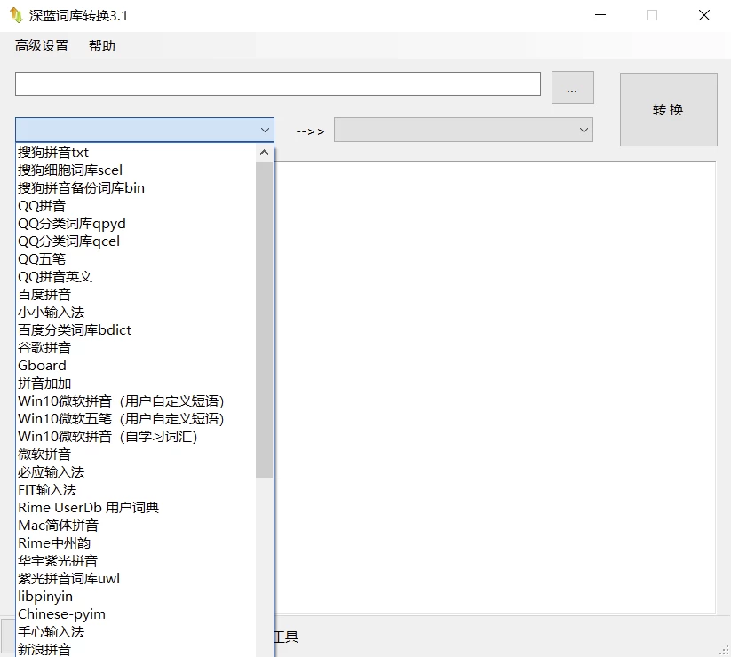Choose 搜狗细胞词库scel option
The image size is (731, 657).
(70, 170)
